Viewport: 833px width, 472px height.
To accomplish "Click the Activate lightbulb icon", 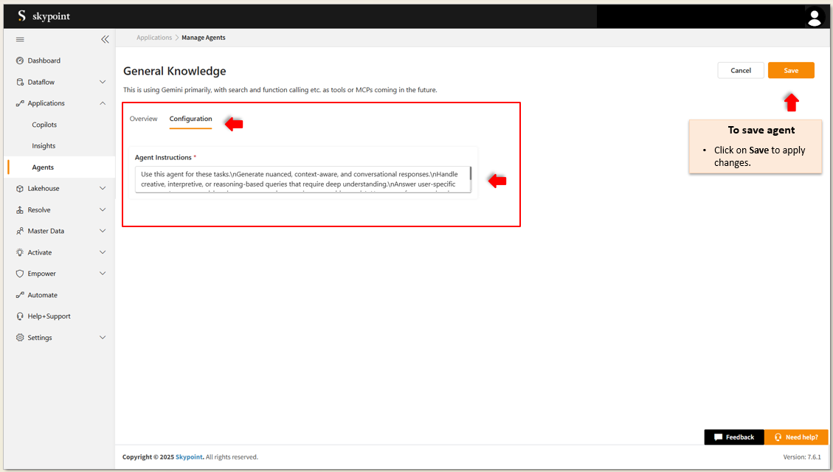I will (20, 252).
